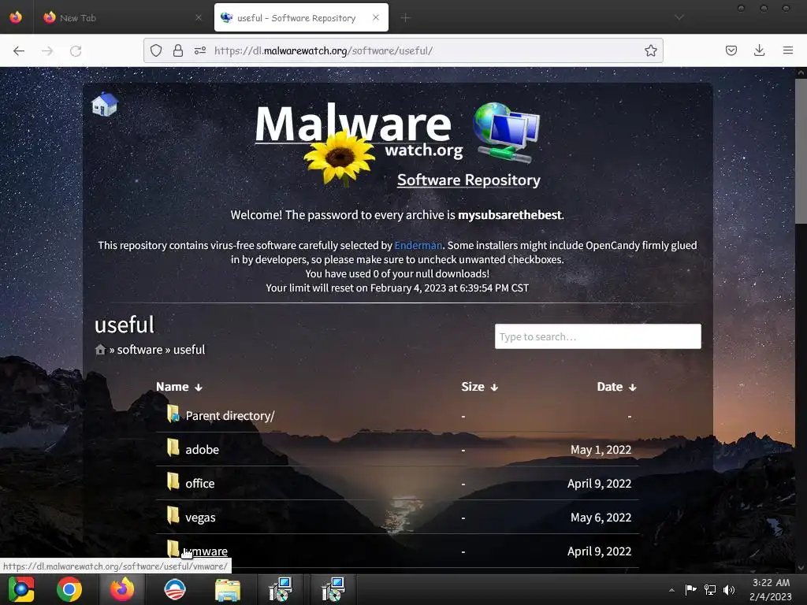
Task: Open the Parent directory/ link
Action: click(x=230, y=416)
